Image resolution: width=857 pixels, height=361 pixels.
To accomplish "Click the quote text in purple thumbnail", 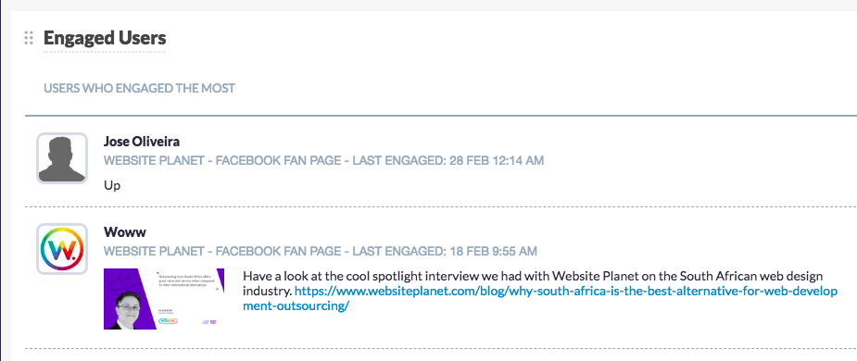I will click(x=188, y=279).
